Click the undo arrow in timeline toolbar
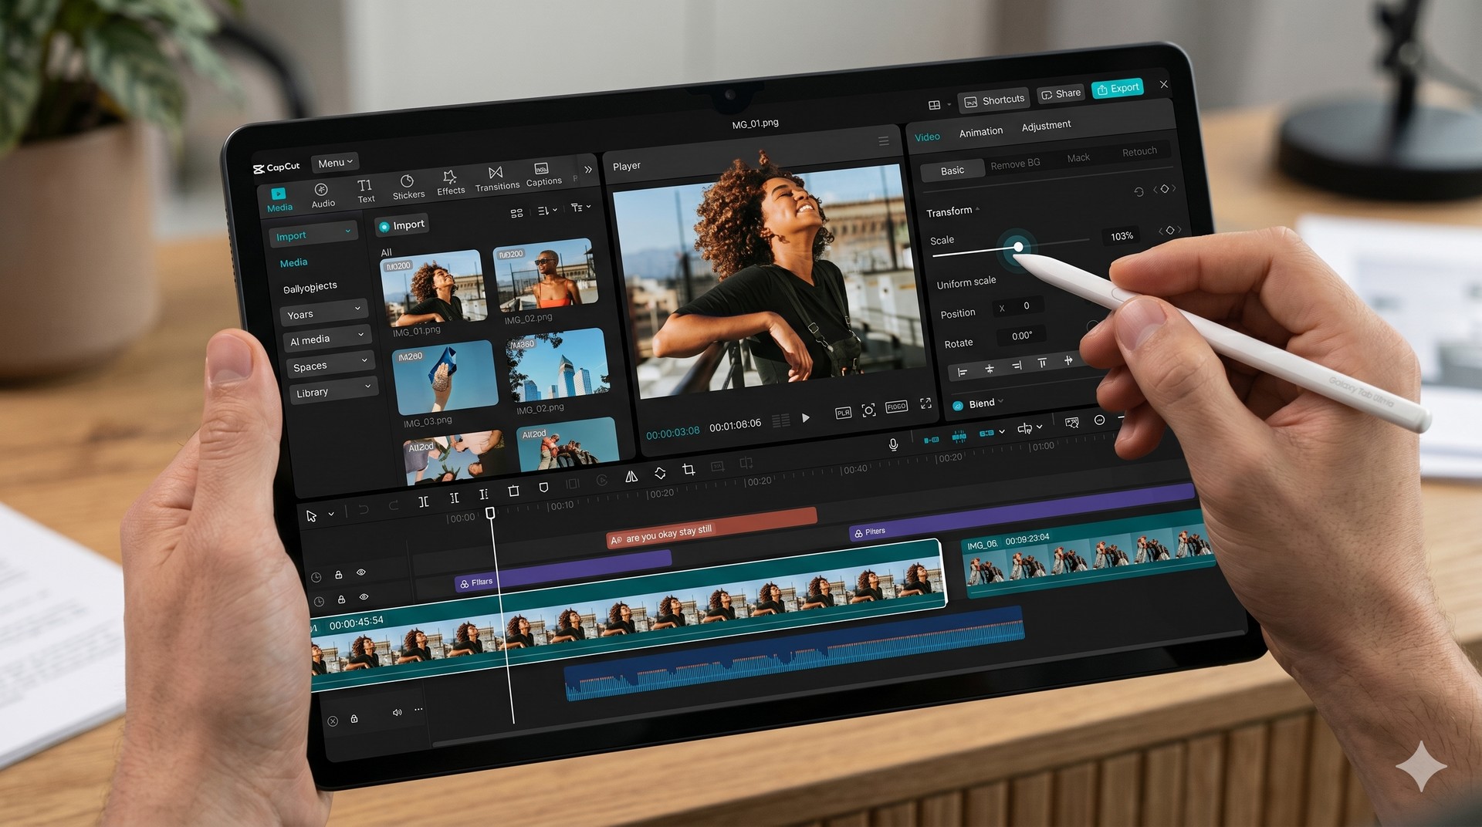The width and height of the screenshot is (1482, 827). click(x=364, y=509)
